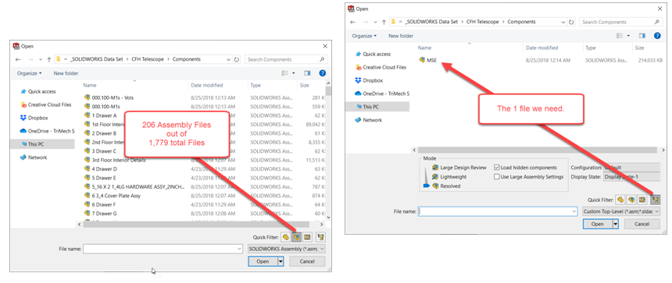The width and height of the screenshot is (672, 283).
Task: Click Open button in left dialog
Action: [x=263, y=261]
